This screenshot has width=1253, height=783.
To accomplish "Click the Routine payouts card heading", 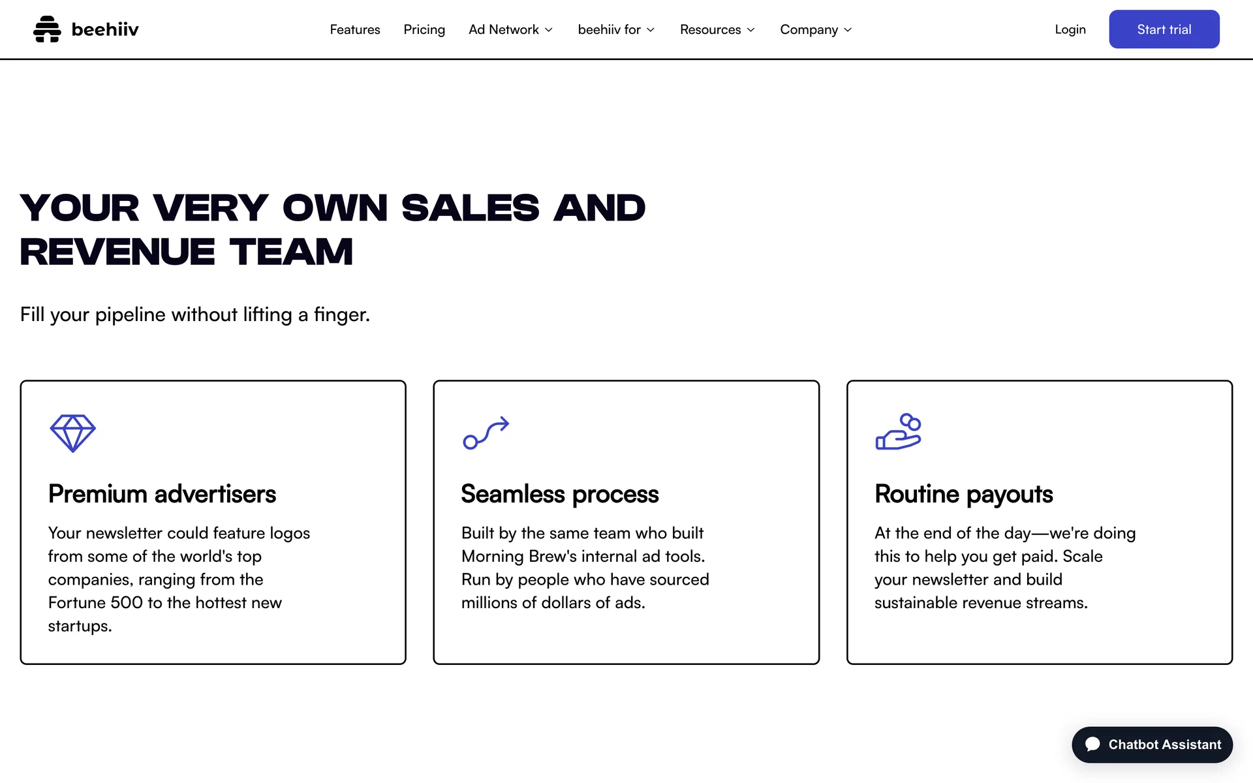I will click(x=963, y=494).
